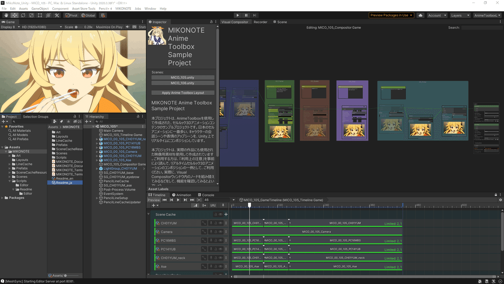Lock the PC14YUB timeline track
The width and height of the screenshot is (504, 284).
tap(215, 249)
